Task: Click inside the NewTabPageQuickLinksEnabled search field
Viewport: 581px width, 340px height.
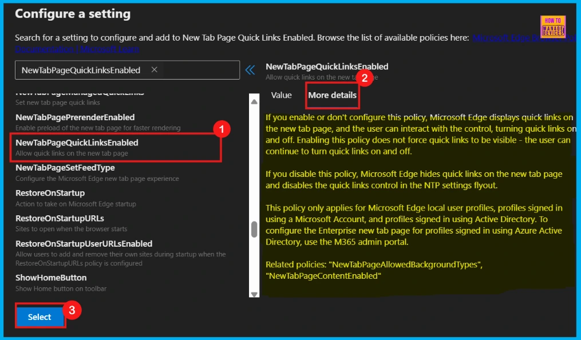Action: pyautogui.click(x=127, y=70)
